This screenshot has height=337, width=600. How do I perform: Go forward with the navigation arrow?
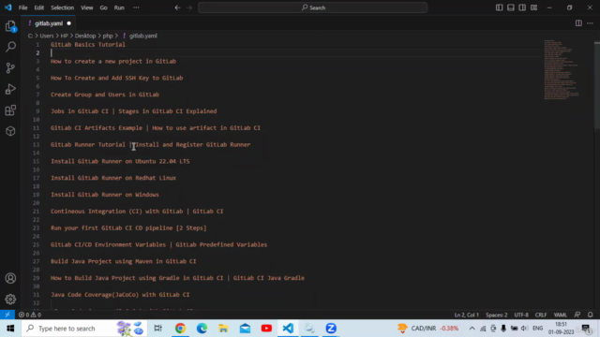(189, 7)
